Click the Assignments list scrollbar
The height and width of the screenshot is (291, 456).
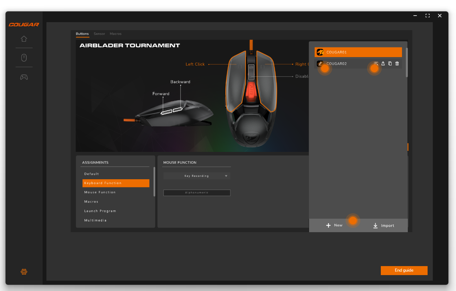coord(154,182)
